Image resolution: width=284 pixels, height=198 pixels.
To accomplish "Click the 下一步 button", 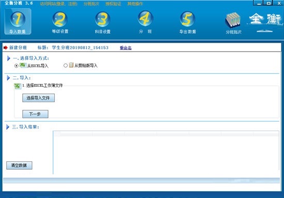I will click(x=35, y=114).
